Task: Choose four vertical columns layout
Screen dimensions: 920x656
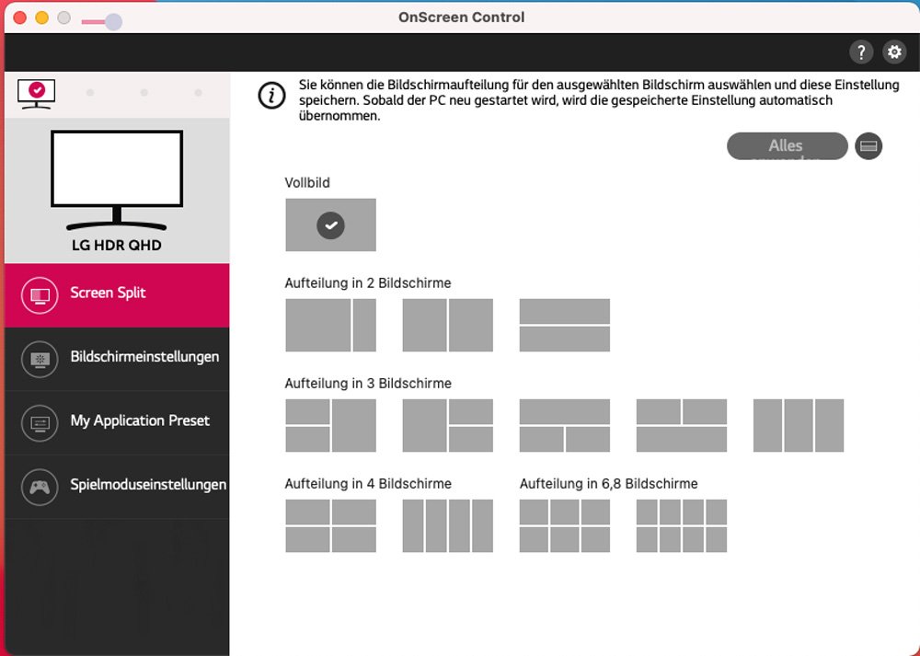Action: click(x=447, y=525)
